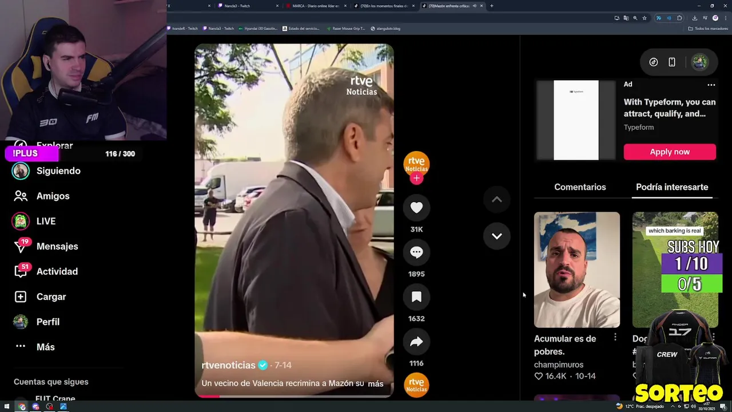Open the profile avatar in the top right

(700, 62)
